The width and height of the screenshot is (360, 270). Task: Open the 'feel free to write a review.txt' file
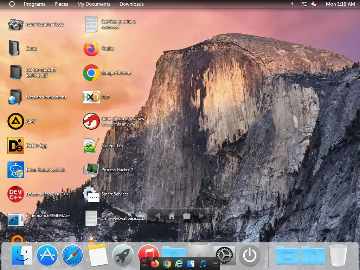[91, 24]
